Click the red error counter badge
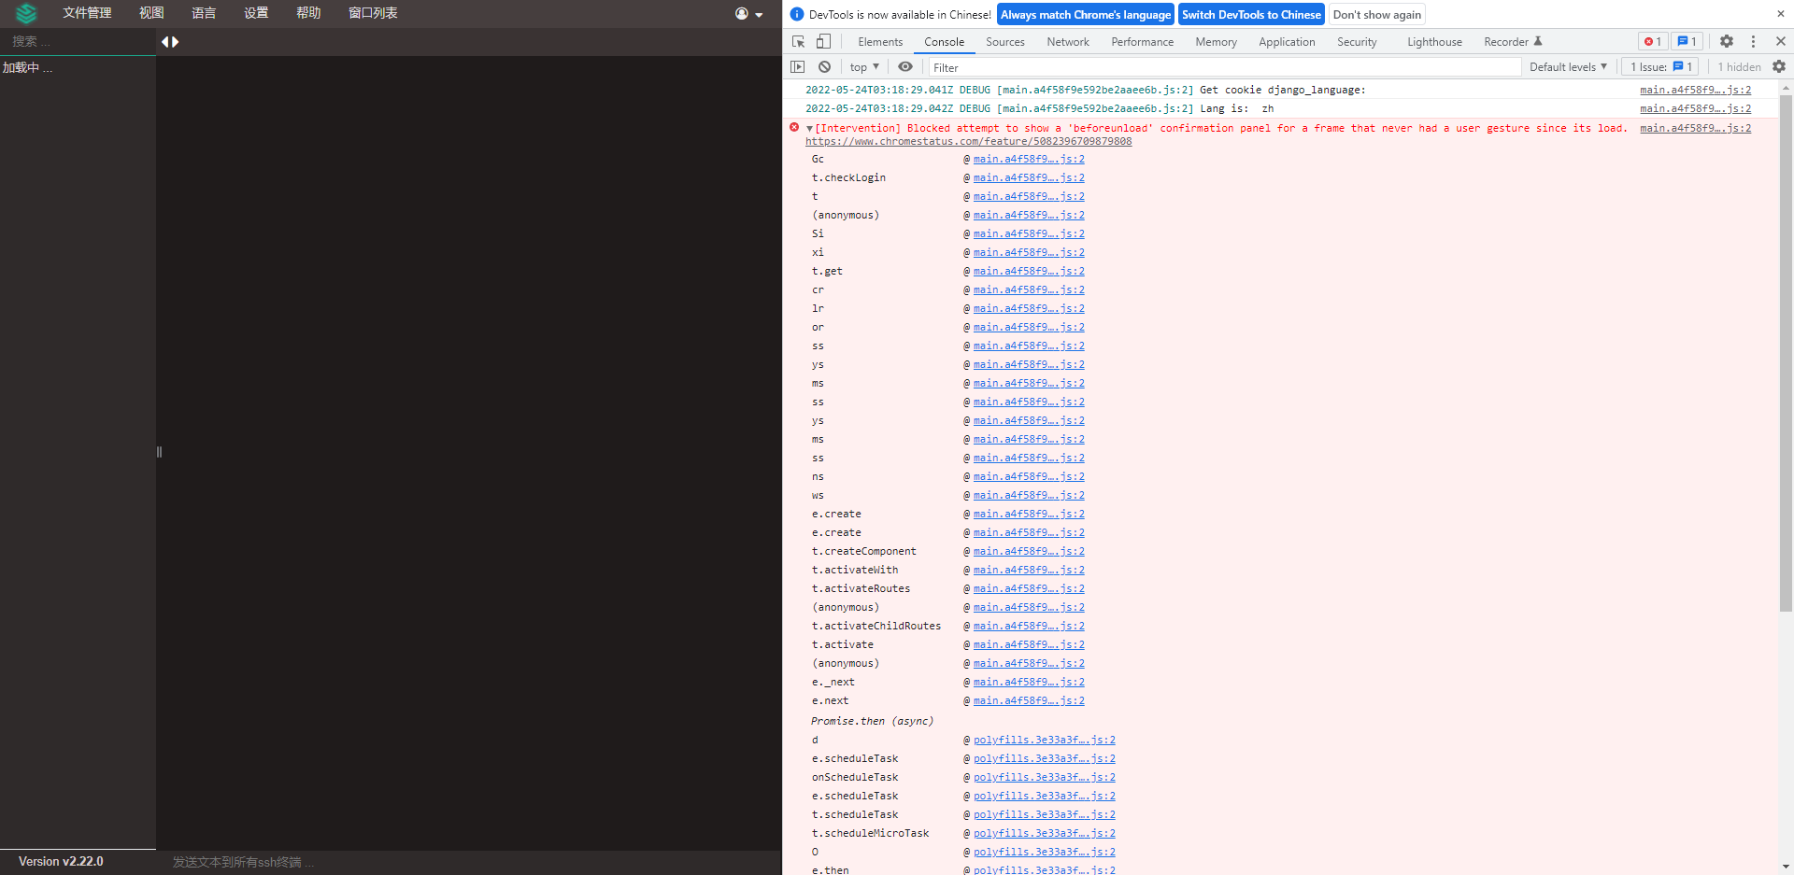Viewport: 1794px width, 875px height. click(1652, 41)
